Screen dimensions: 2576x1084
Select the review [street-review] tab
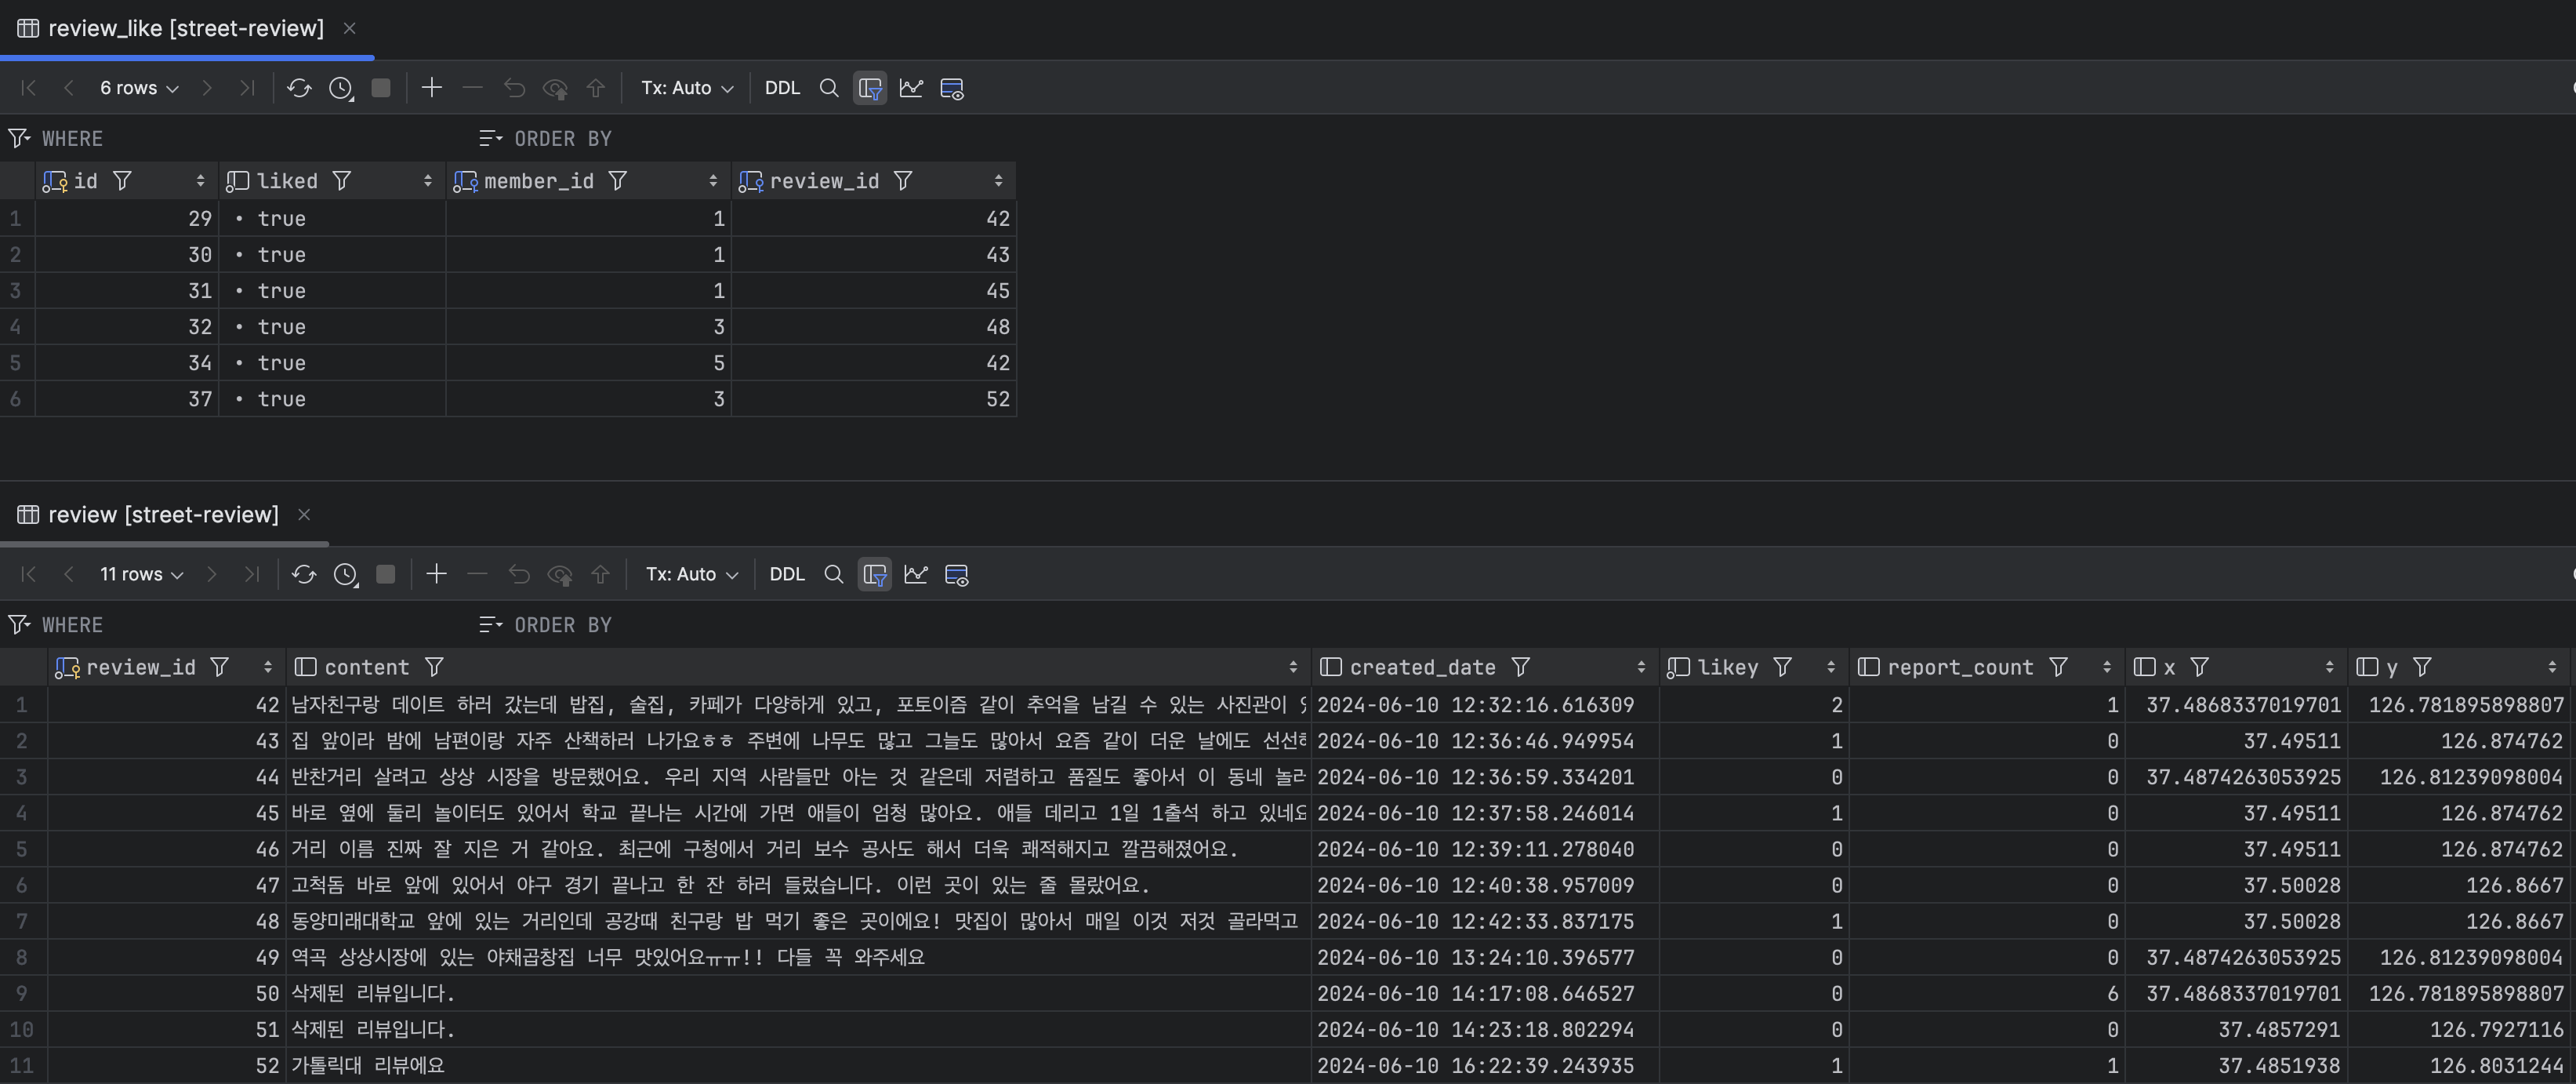(163, 515)
